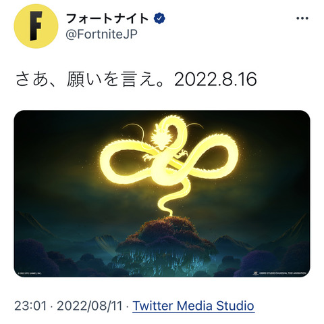Click the 2022/08/11 post date
This screenshot has width=324, height=324.
[90, 306]
